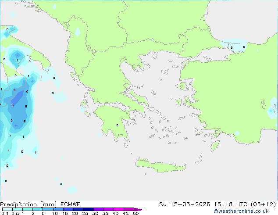Click the legend label '35'

point(105,213)
